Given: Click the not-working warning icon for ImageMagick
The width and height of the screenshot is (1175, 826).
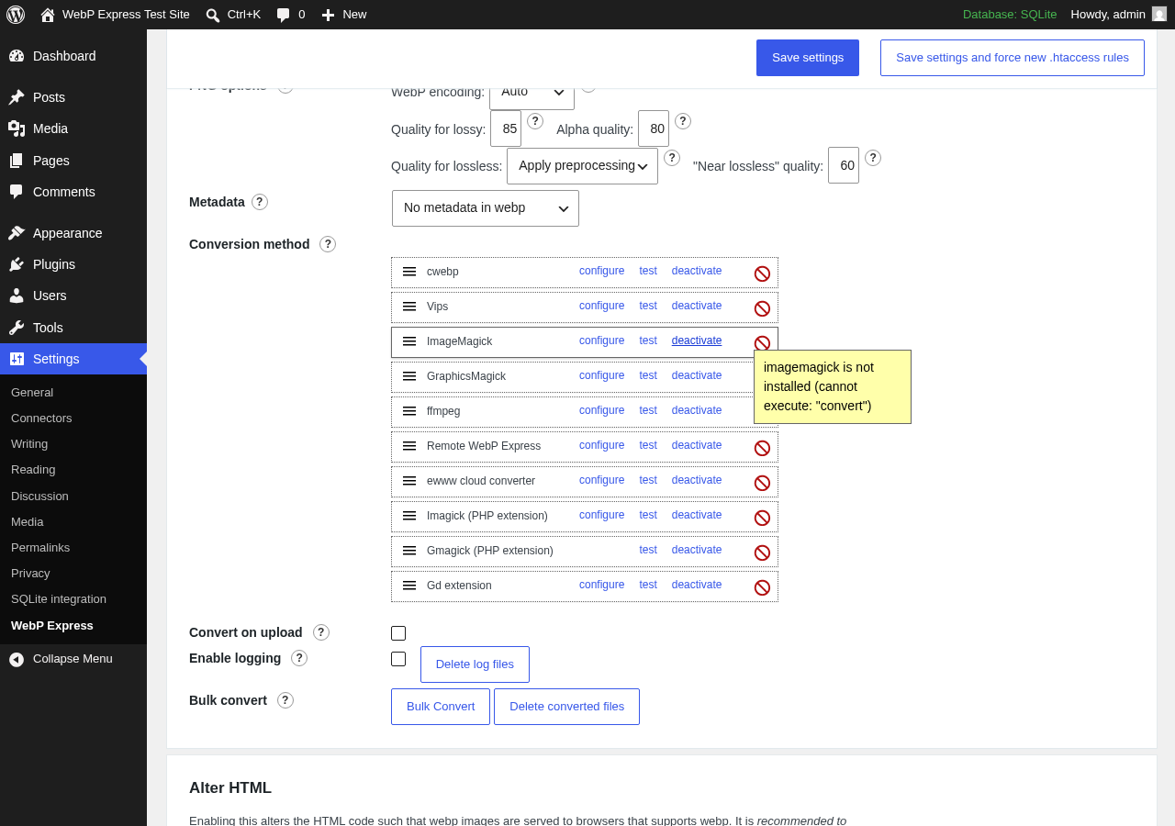Looking at the screenshot, I should (x=762, y=343).
